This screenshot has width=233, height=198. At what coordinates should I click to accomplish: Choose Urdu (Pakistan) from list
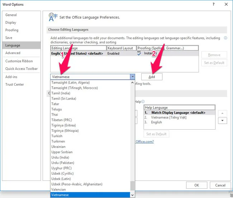pos(90,163)
